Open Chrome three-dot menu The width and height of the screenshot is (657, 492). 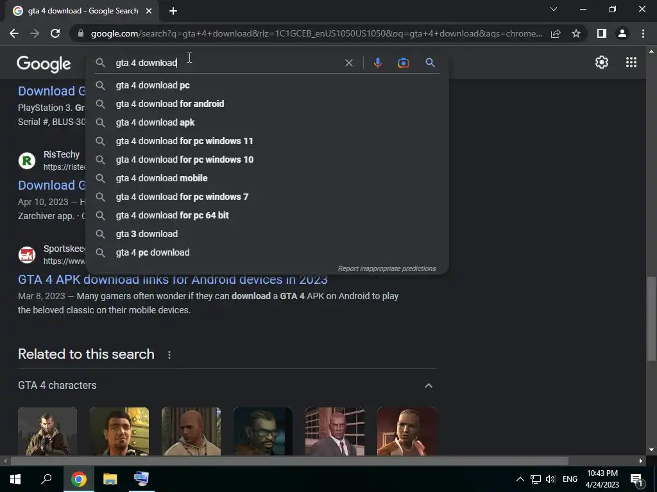643,33
